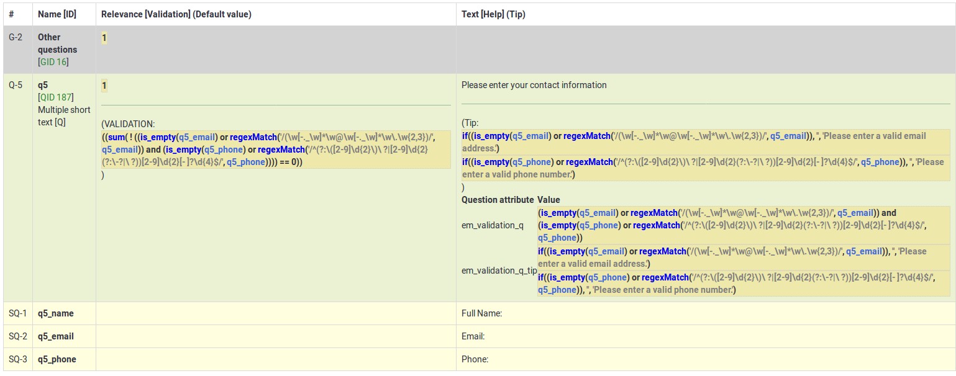Click the Q-5 row identifier
The width and height of the screenshot is (956, 376).
16,85
